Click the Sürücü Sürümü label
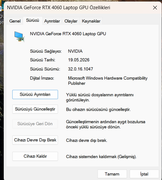 (45, 69)
